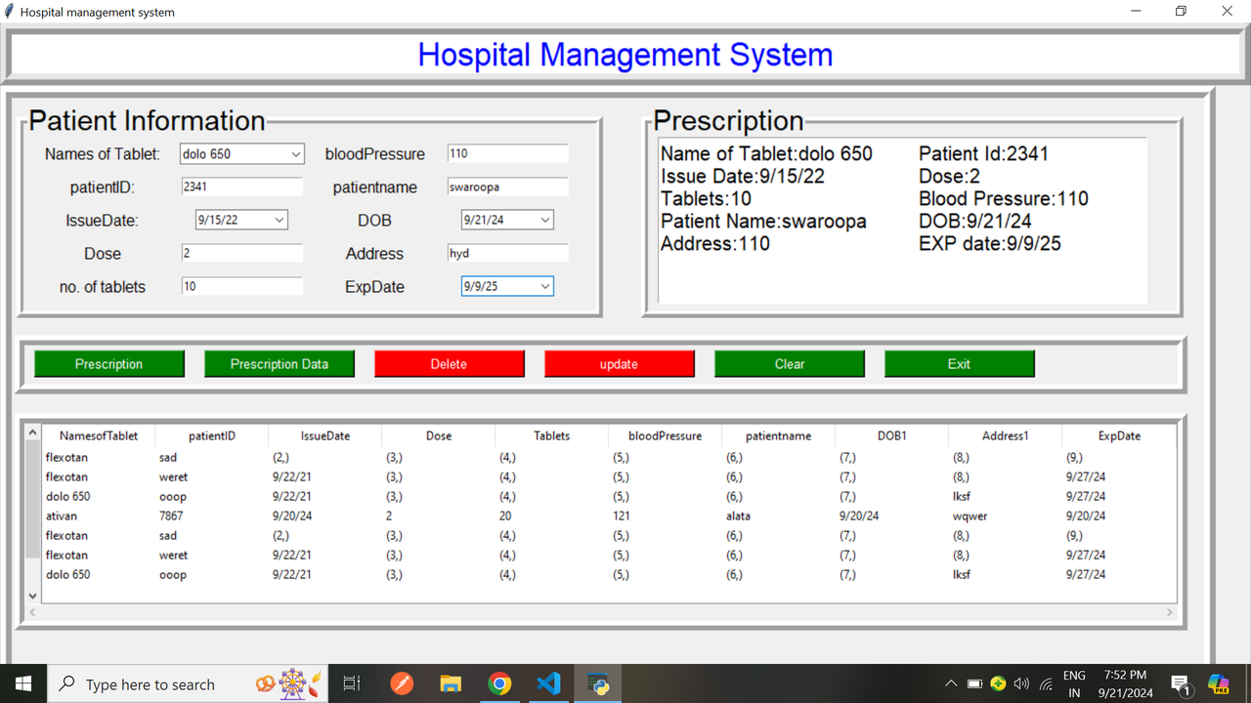Open Task View from the taskbar
Image resolution: width=1251 pixels, height=703 pixels.
point(352,683)
